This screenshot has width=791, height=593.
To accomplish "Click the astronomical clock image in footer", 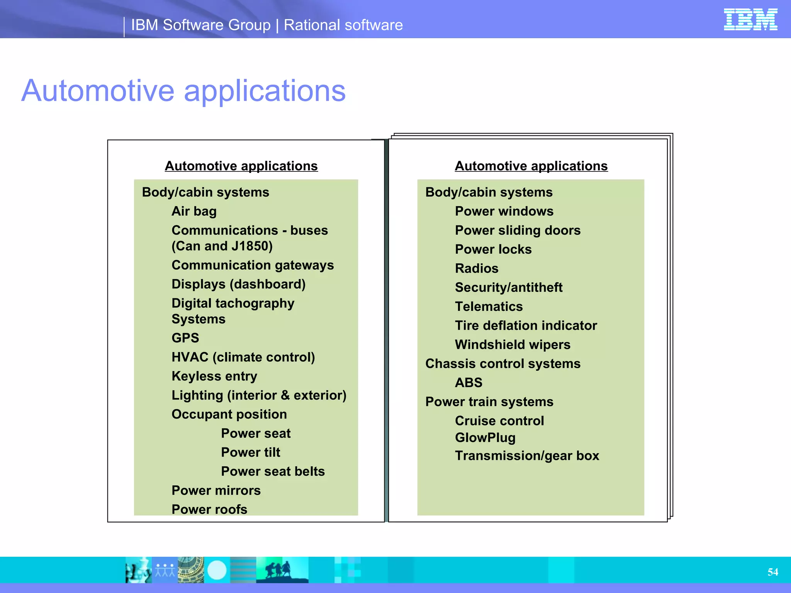I will [x=191, y=570].
